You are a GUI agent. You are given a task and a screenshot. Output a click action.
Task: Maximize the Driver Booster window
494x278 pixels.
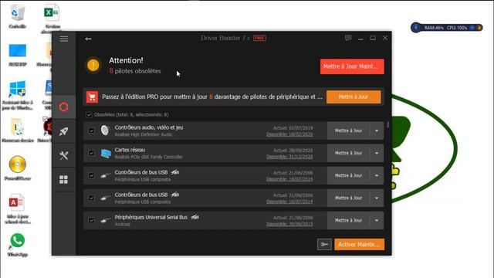(373, 38)
